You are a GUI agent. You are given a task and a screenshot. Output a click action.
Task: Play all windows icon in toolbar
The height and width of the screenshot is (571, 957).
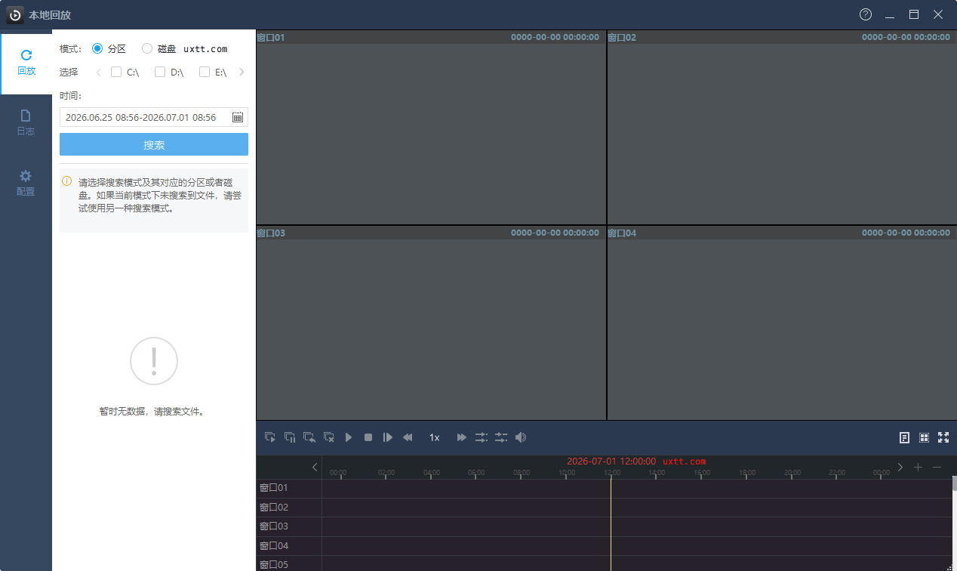pyautogui.click(x=270, y=437)
